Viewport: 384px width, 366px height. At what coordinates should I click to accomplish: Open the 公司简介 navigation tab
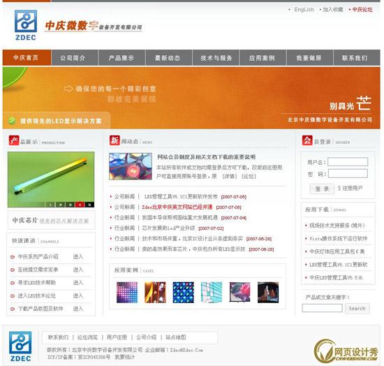click(x=75, y=57)
